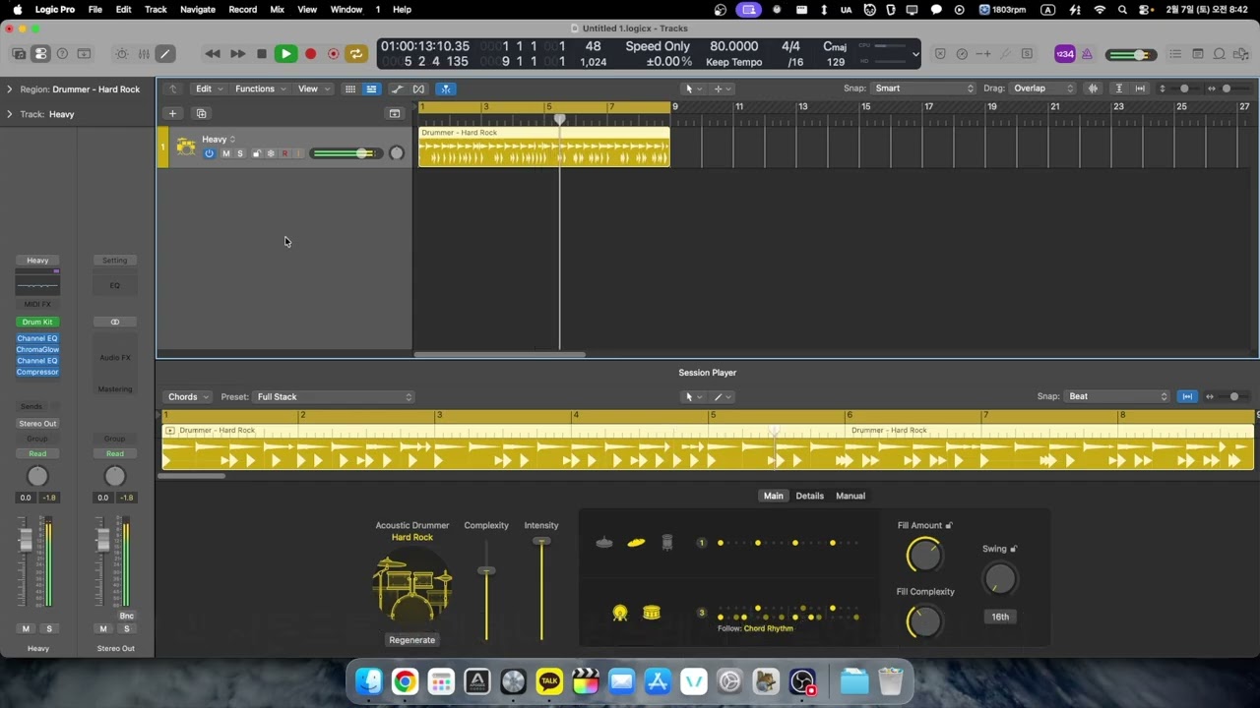Select the kick drum icon
This screenshot has width=1260, height=708.
click(x=619, y=613)
